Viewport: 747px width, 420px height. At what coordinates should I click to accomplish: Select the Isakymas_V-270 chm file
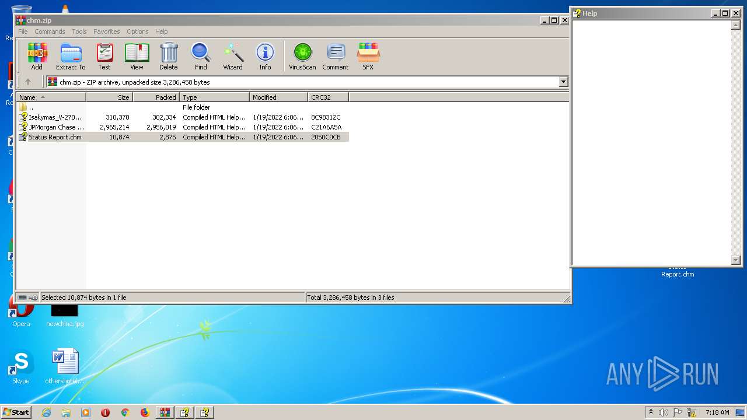click(x=183, y=117)
